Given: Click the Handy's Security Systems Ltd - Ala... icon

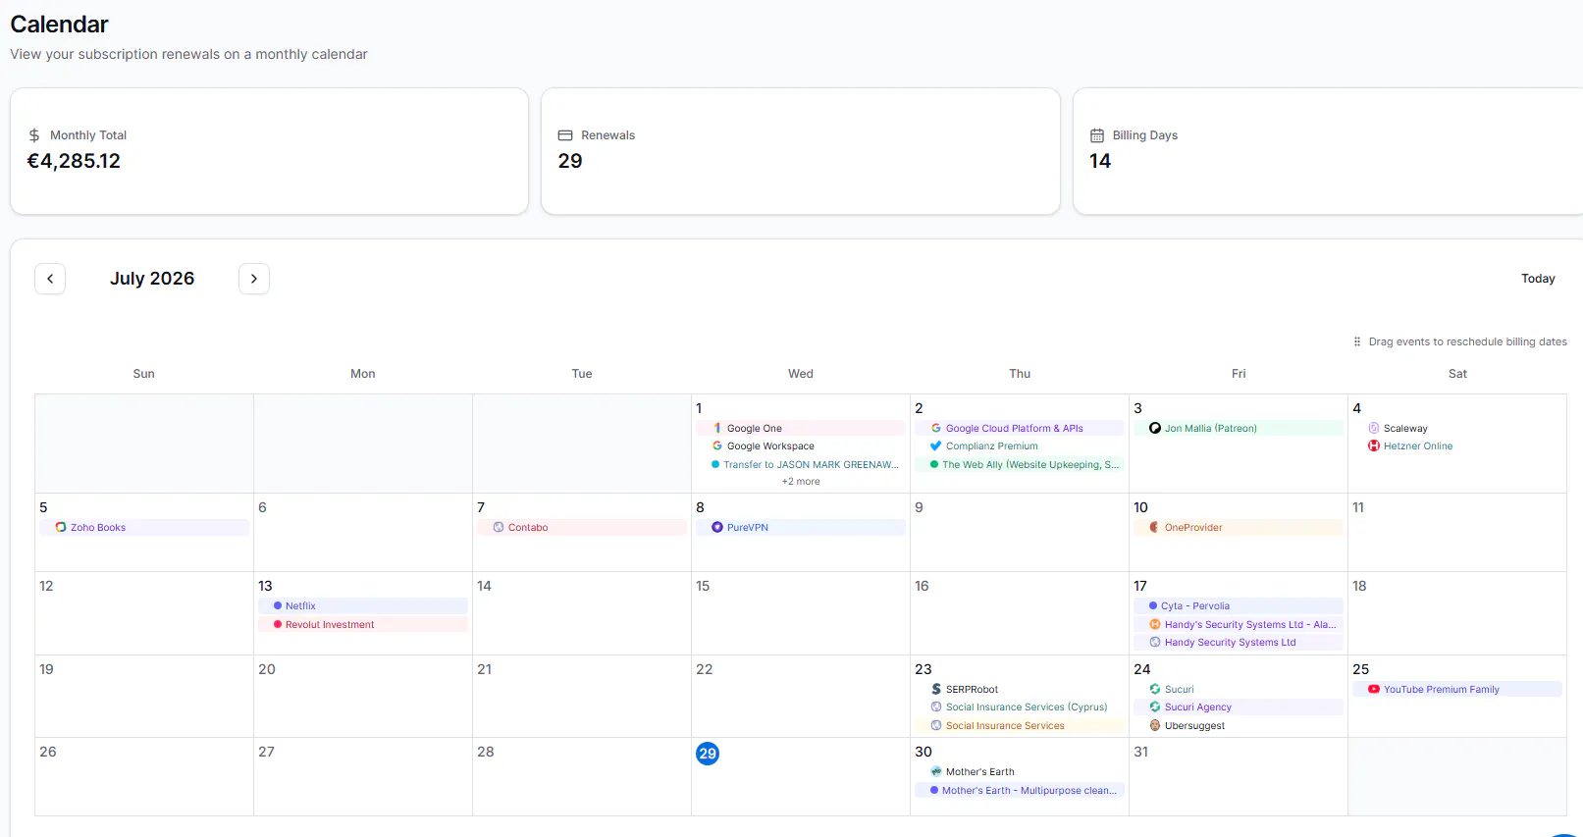Looking at the screenshot, I should click(1155, 624).
